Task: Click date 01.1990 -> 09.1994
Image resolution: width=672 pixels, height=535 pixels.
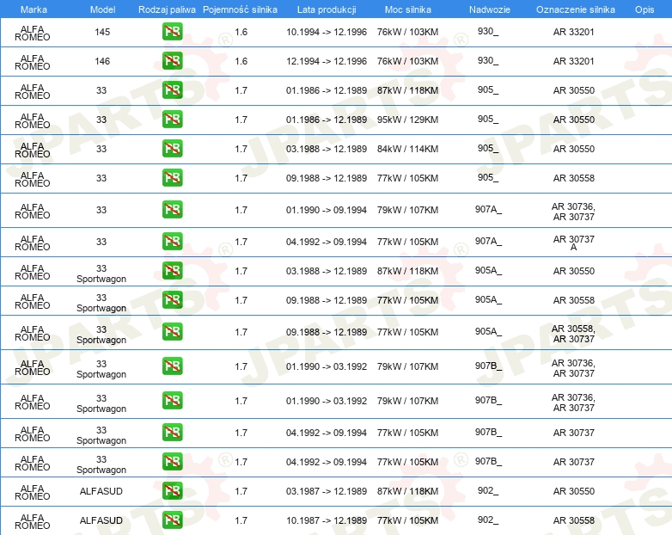Action: pos(327,210)
